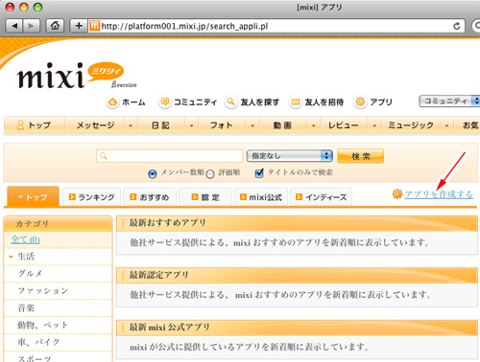Viewport: 480px width, 362px height.
Task: Expand the 日記 menu arrow
Action: (191, 125)
